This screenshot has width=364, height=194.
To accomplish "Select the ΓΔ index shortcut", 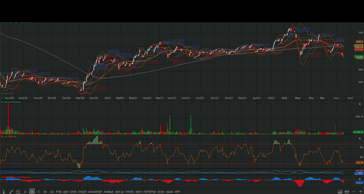I will [52, 191].
